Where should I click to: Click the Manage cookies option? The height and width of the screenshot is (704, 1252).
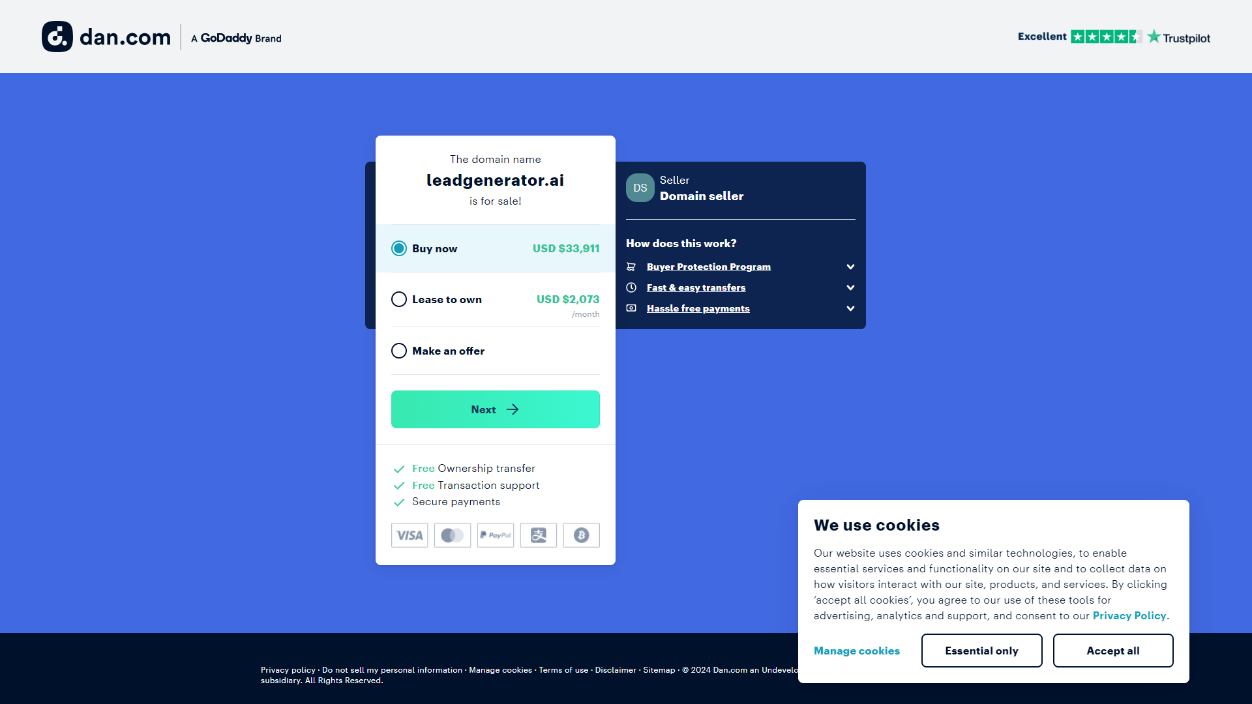[x=857, y=650]
